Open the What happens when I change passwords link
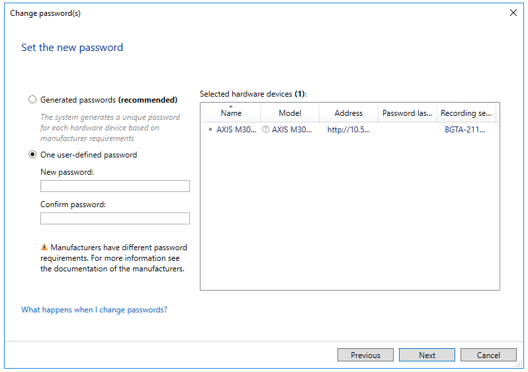528x372 pixels. click(94, 310)
